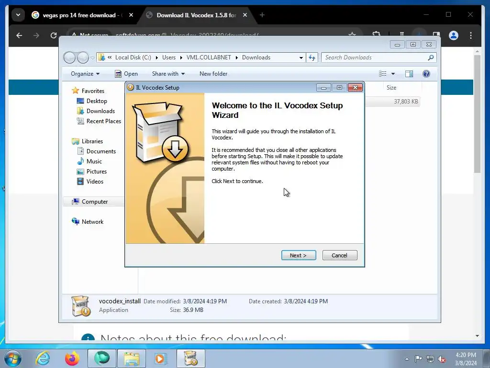490x368 pixels.
Task: Select Network in the navigation pane
Action: pos(92,221)
